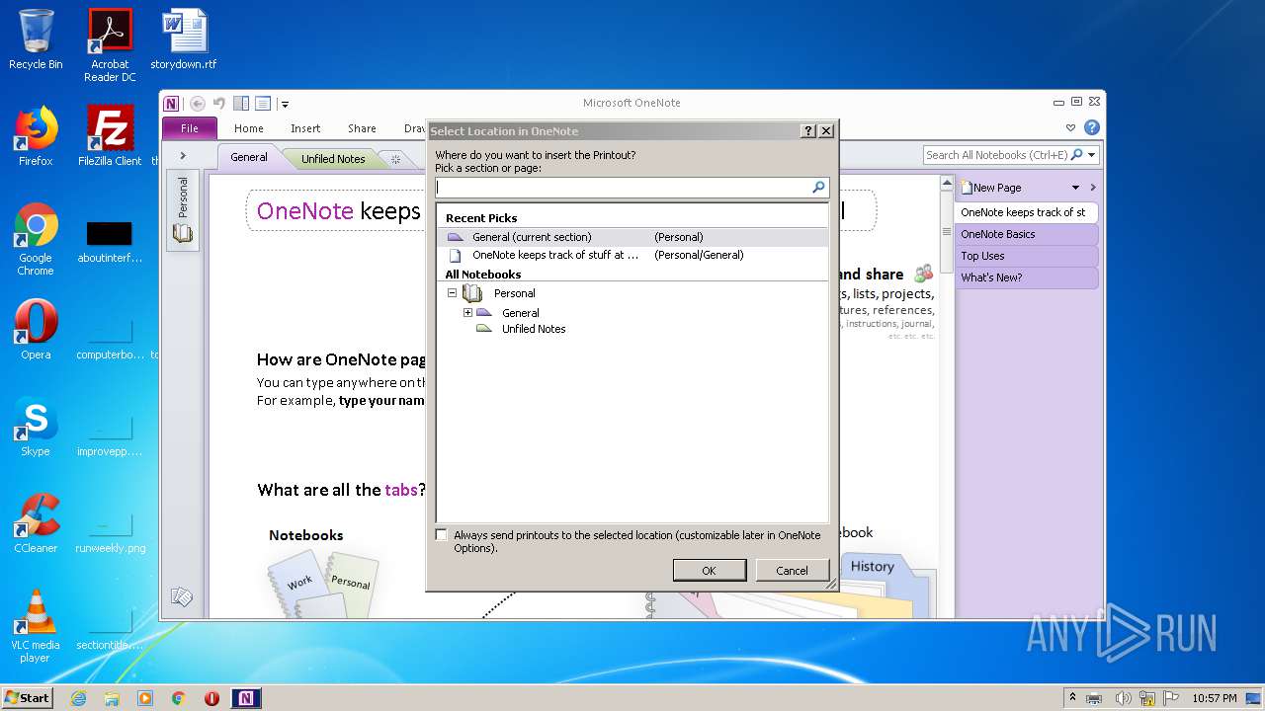Expand the notebook navigation bar chevron
Image resolution: width=1265 pixels, height=711 pixels.
pos(183,155)
